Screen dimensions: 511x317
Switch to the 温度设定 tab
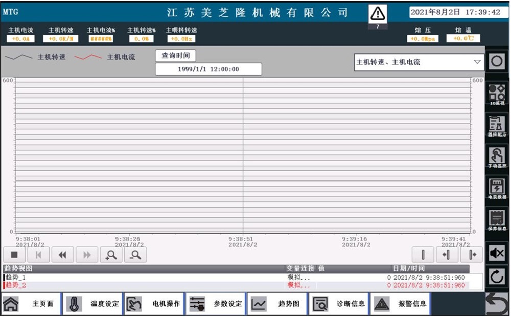92,304
